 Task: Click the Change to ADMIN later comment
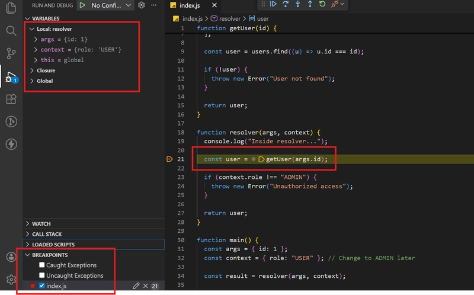tap(371, 258)
